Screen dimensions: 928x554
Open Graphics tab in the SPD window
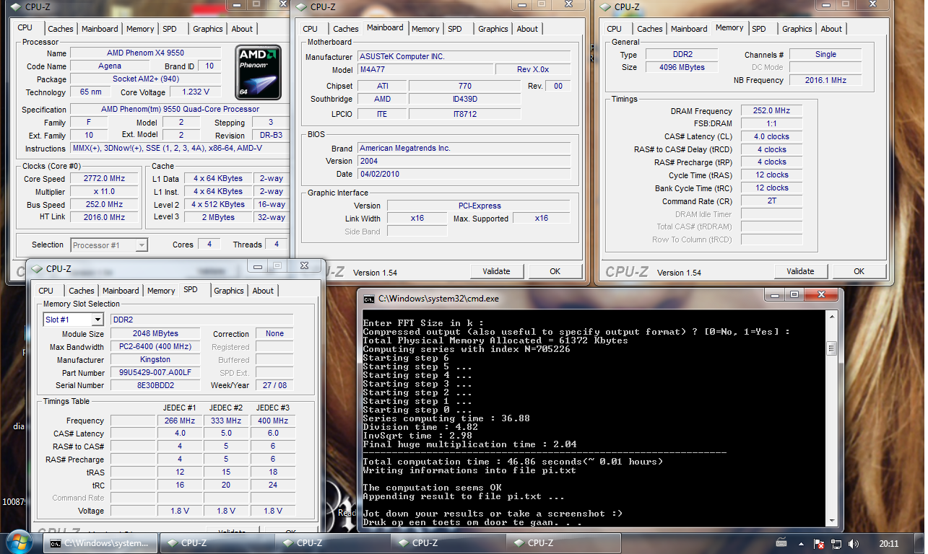[229, 291]
